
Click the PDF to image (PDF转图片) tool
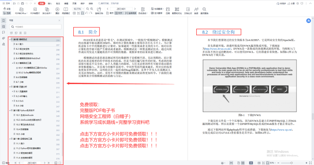(35, 11)
